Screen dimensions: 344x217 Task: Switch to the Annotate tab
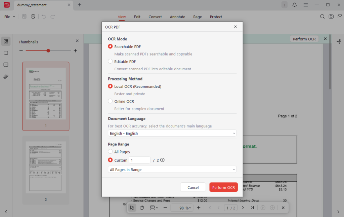pyautogui.click(x=177, y=17)
